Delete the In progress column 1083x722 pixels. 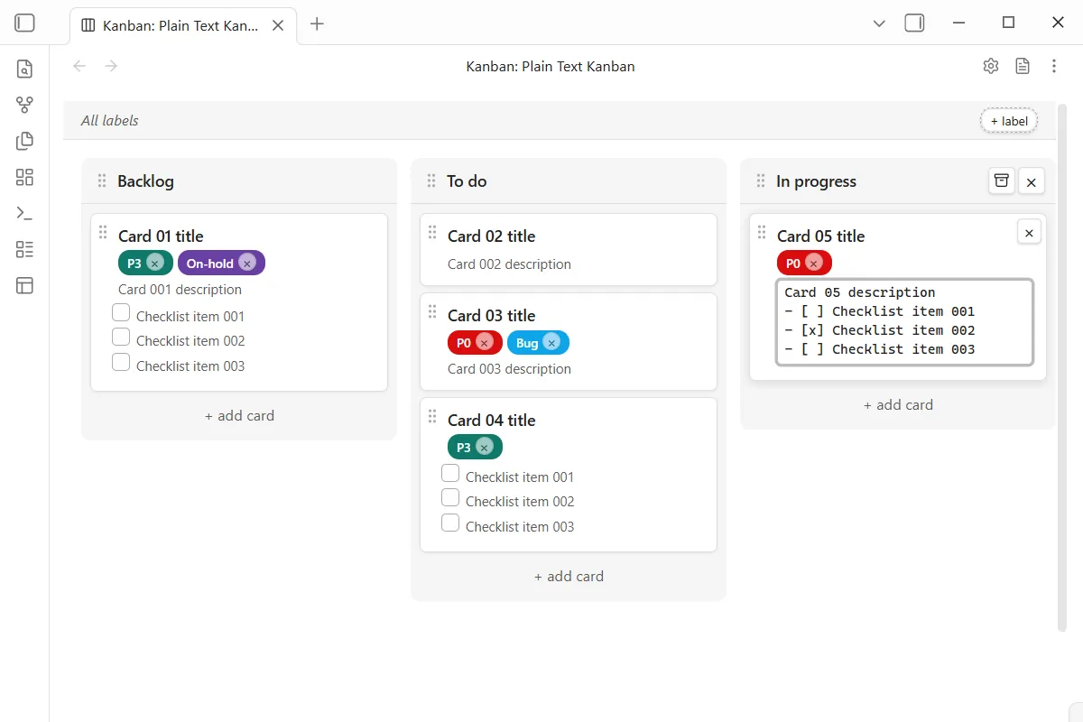tap(1032, 181)
